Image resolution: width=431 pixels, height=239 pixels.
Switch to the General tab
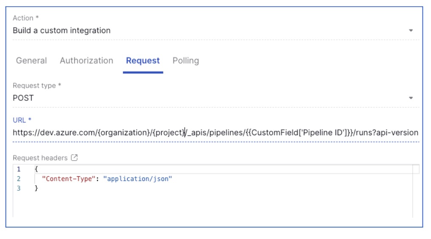(x=31, y=61)
